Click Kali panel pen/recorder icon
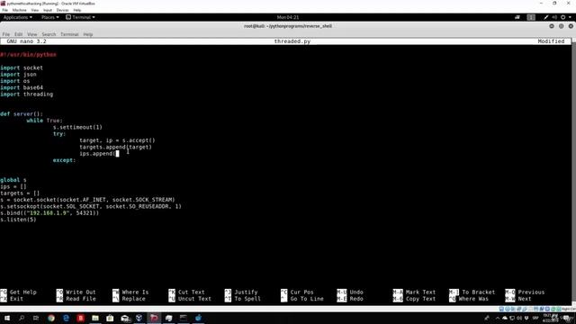The width and height of the screenshot is (576, 324). [x=546, y=17]
